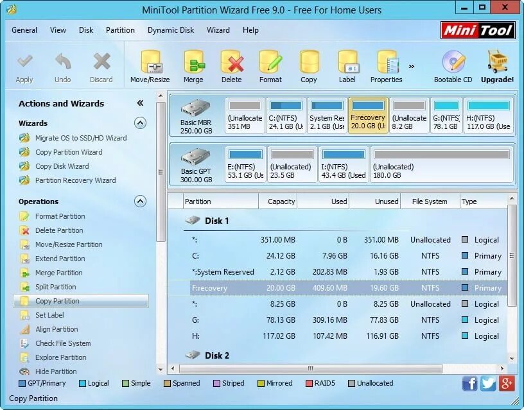Open the Partition menu
The height and width of the screenshot is (410, 524).
120,30
